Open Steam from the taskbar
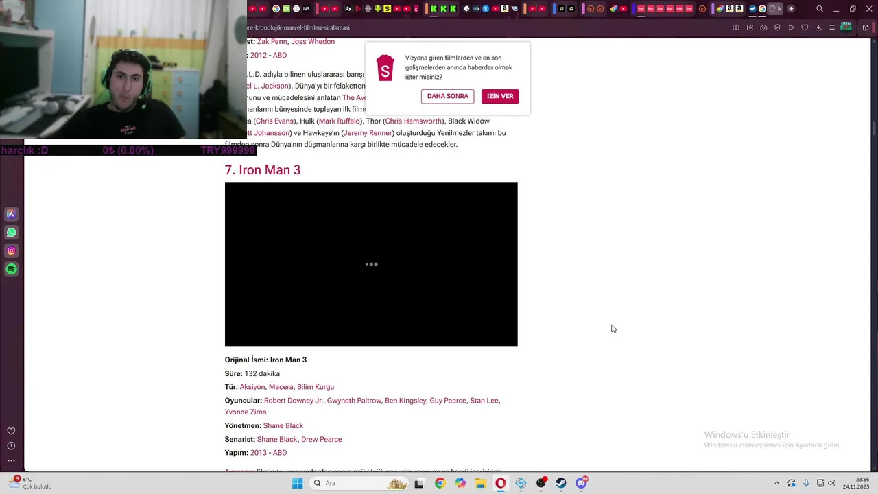 (x=561, y=483)
